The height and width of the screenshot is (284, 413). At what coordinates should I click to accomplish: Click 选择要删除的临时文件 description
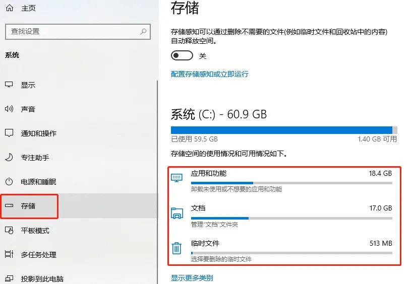click(221, 259)
